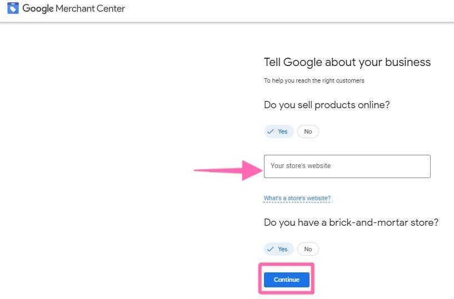Click the Merchant Center price tag logo

(13, 8)
